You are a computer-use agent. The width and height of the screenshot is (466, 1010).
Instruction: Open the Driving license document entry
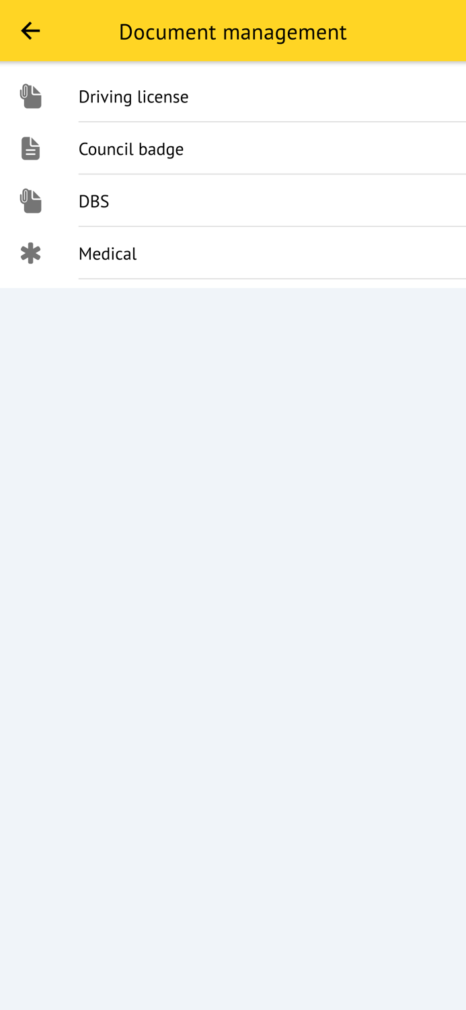(233, 96)
